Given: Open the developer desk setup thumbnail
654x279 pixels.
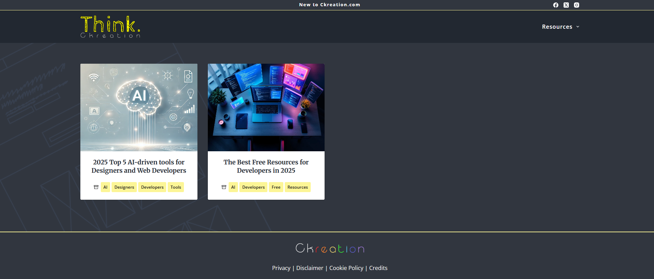Looking at the screenshot, I should point(266,107).
